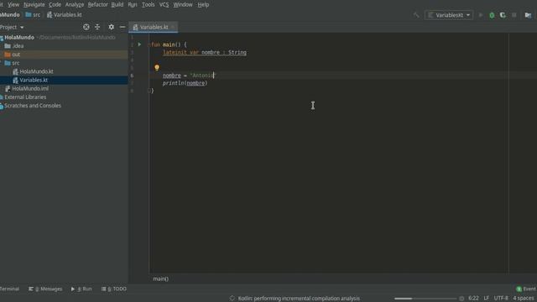Click the Kotlin incremental compilation status text
The width and height of the screenshot is (537, 302).
[x=299, y=299]
